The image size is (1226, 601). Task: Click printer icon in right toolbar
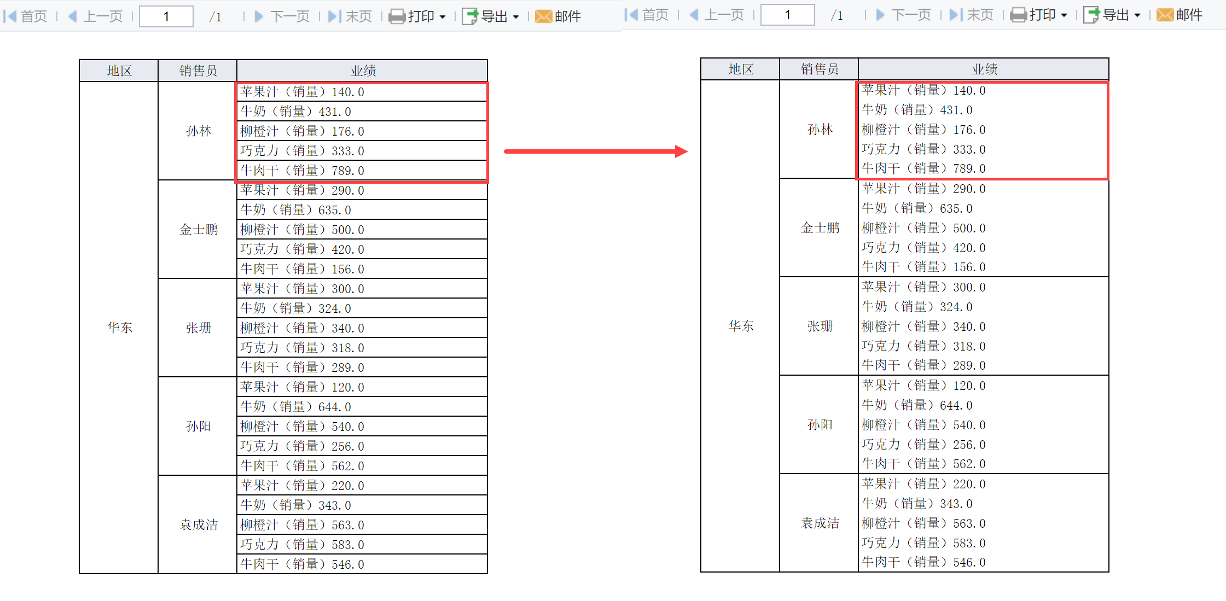[x=1019, y=15]
